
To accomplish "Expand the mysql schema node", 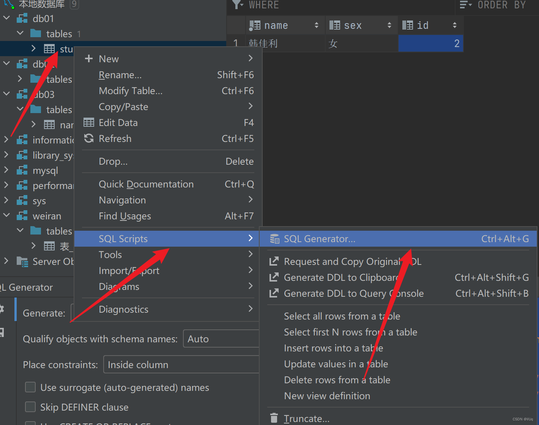I will pos(6,170).
